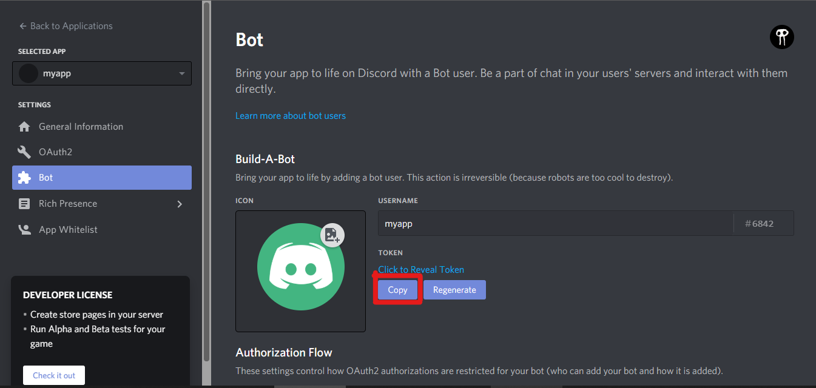Click the Bot puzzle piece icon
The width and height of the screenshot is (816, 388).
coord(24,178)
